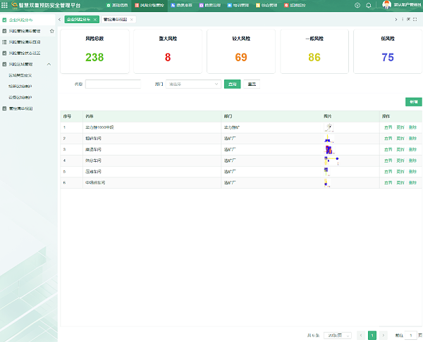423x342 pixels.
Task: Delete the row 3 entry
Action: tap(412, 149)
